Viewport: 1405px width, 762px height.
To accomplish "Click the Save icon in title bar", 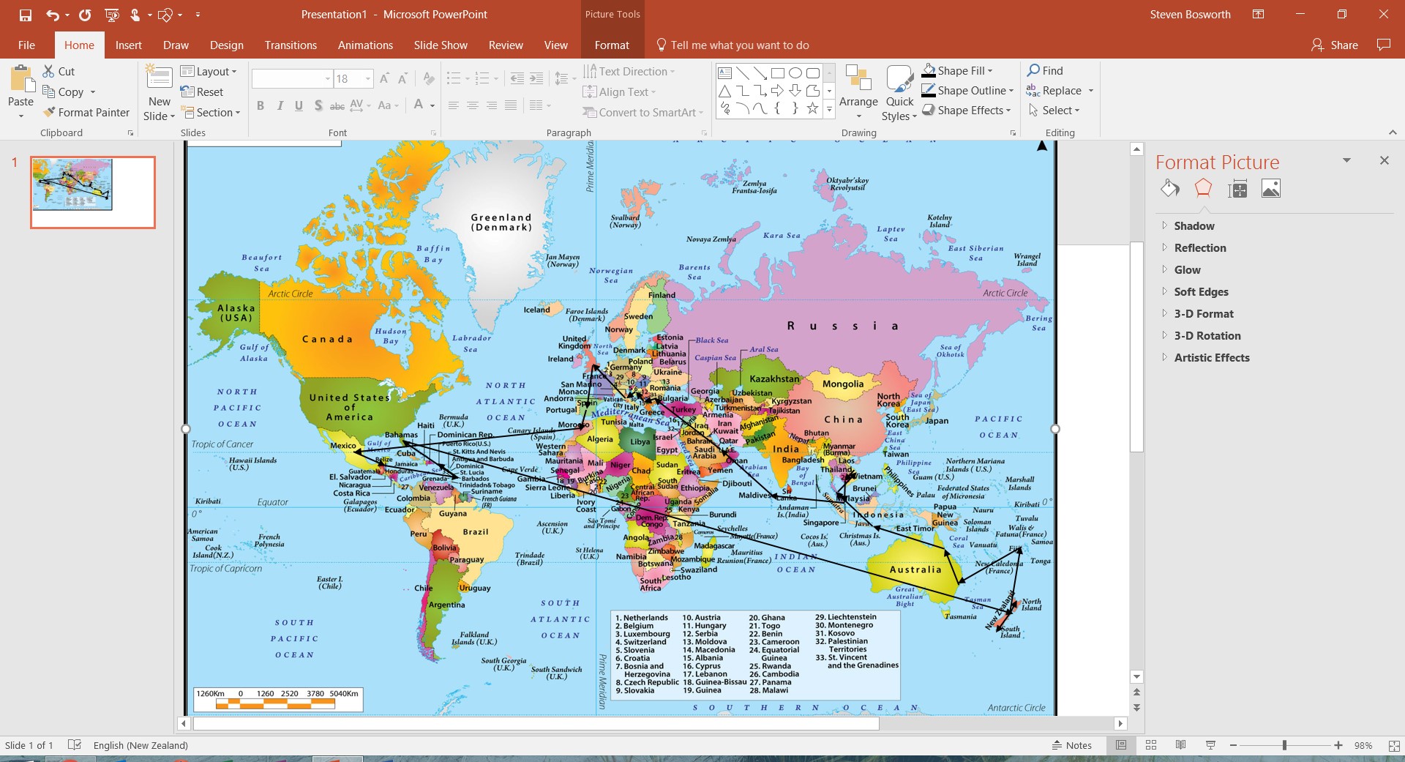I will coord(26,15).
